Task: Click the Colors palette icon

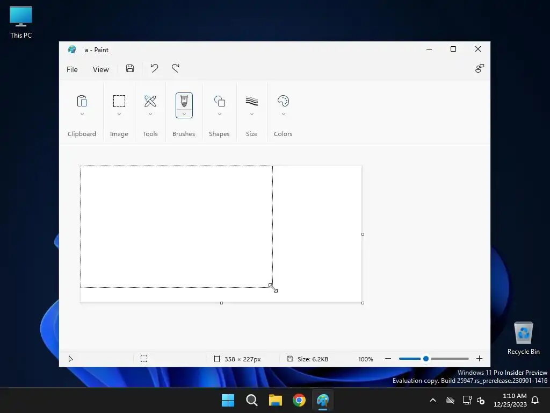Action: 283,101
